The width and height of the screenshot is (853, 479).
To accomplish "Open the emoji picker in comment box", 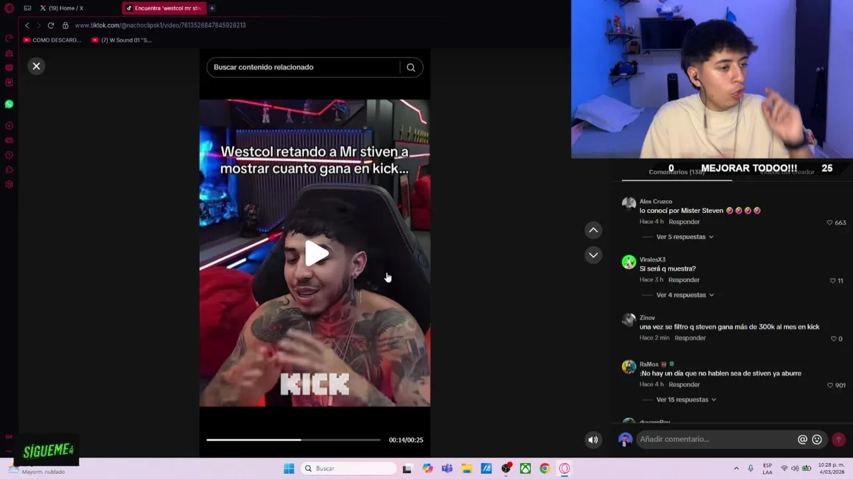I will [817, 439].
